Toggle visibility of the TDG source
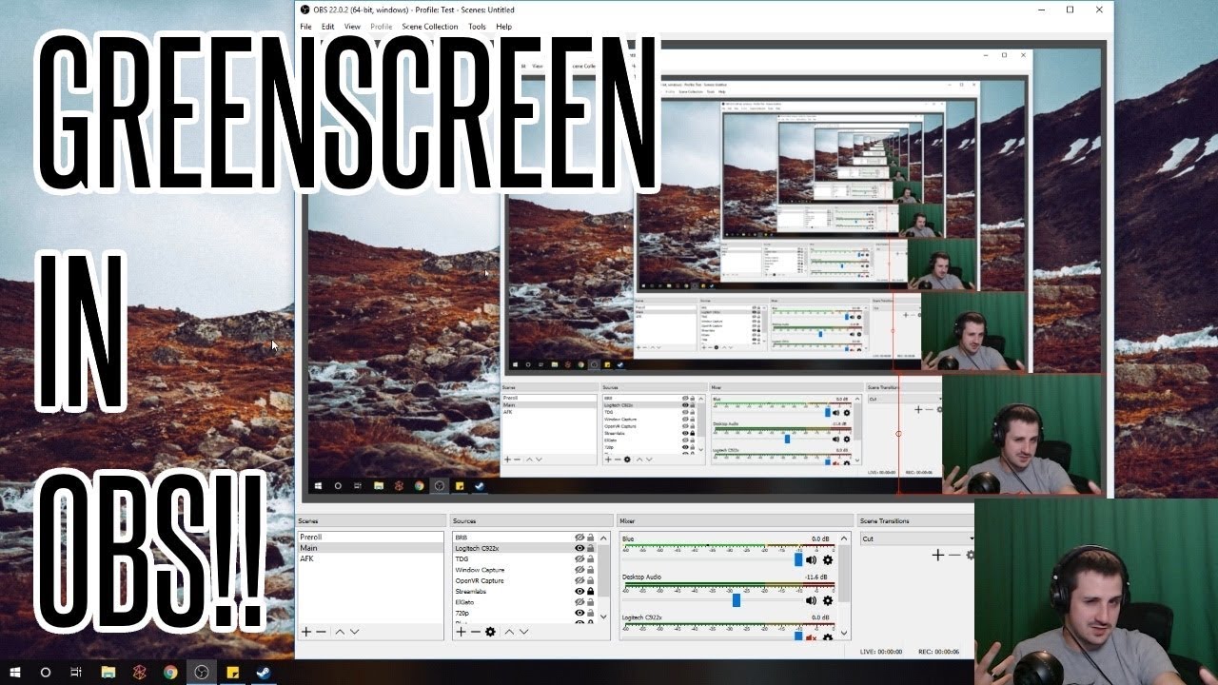Image resolution: width=1218 pixels, height=685 pixels. [x=579, y=558]
